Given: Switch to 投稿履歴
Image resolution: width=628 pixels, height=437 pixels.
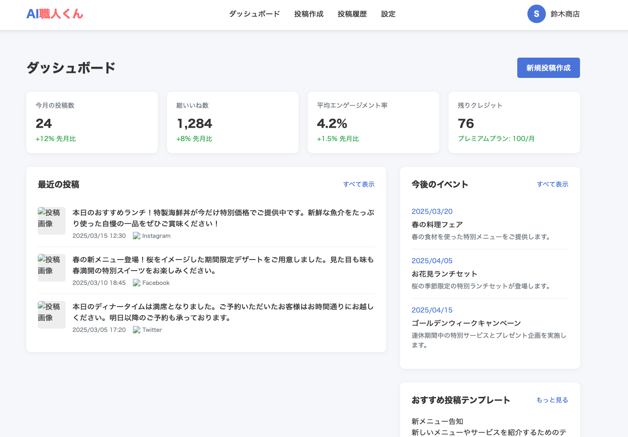Looking at the screenshot, I should coord(352,14).
